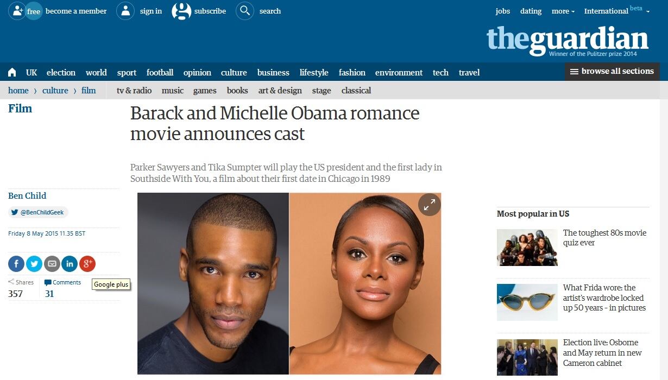Share article on Facebook icon
Image resolution: width=668 pixels, height=380 pixels.
pos(16,264)
